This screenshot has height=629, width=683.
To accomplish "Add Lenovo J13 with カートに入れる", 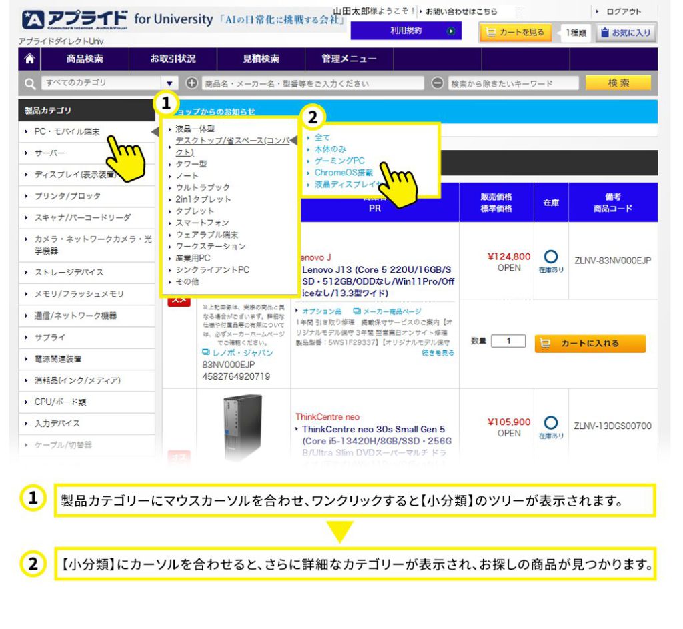I will [590, 343].
